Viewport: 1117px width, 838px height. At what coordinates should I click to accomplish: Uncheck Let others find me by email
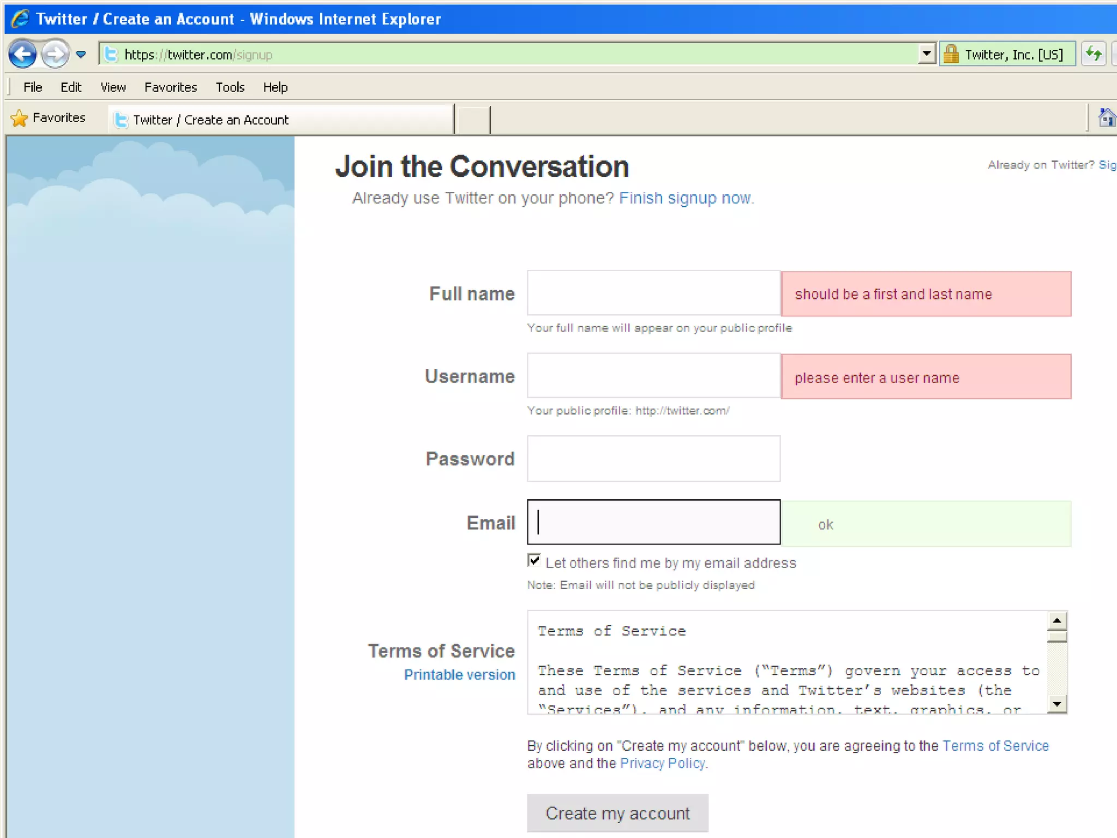coord(535,561)
